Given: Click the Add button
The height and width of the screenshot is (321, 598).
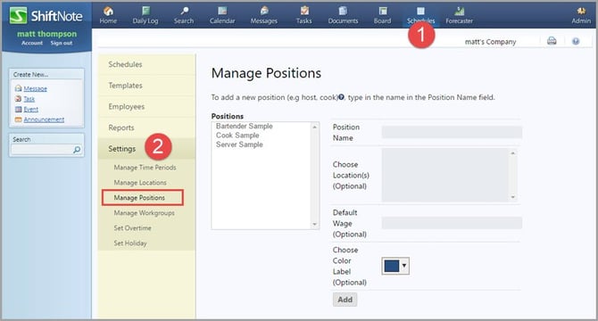Looking at the screenshot, I should (345, 300).
